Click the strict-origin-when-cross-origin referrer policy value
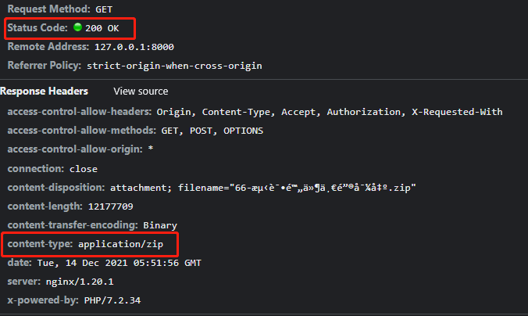528x316 pixels. pyautogui.click(x=185, y=66)
